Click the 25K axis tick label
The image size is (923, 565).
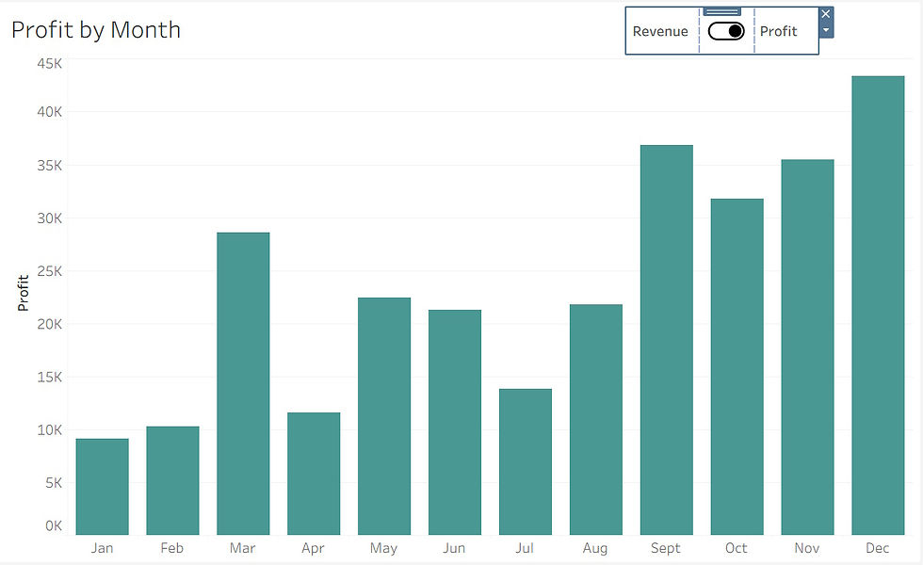point(49,271)
